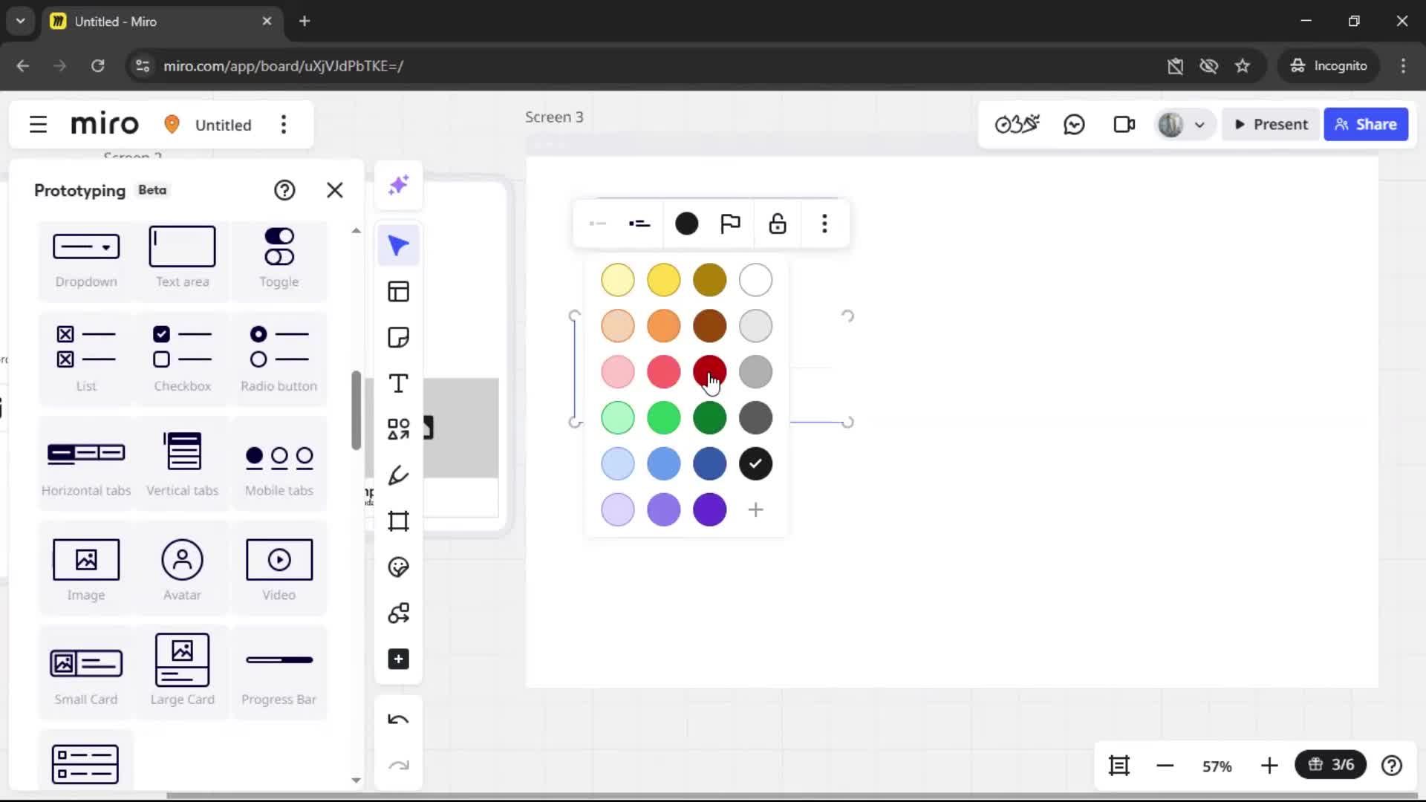Add the Avatar component
Screen dimensions: 1426x802
coord(183,569)
